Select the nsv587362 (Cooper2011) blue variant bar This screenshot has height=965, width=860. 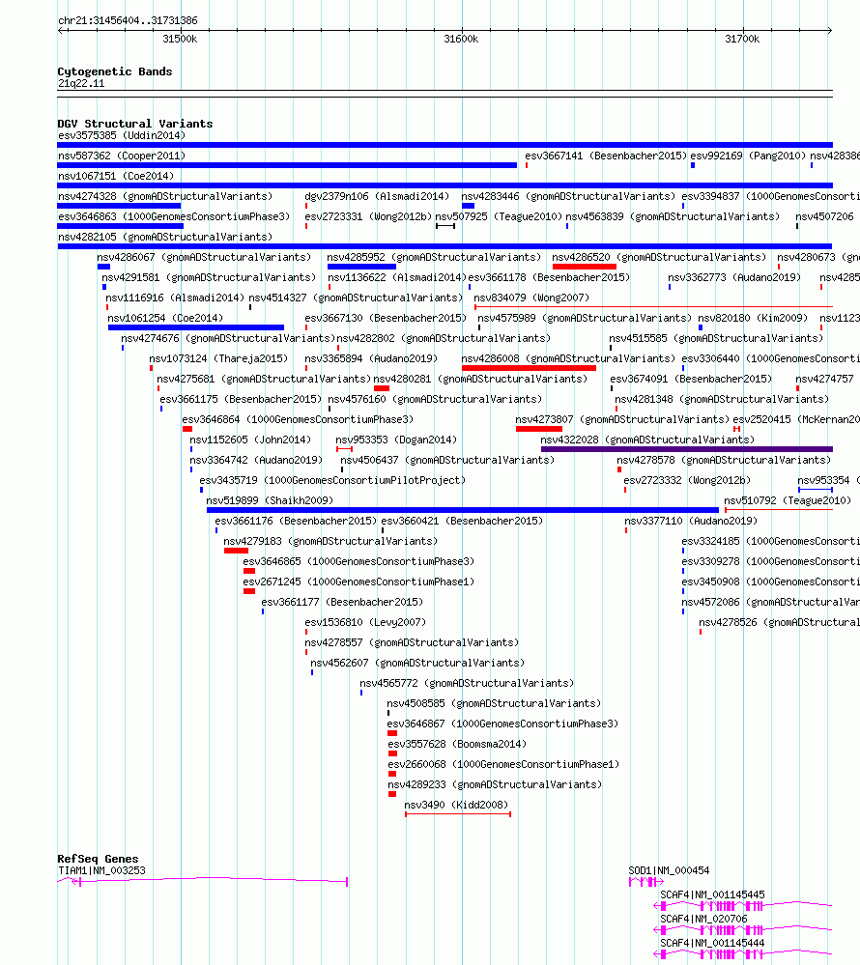point(287,165)
